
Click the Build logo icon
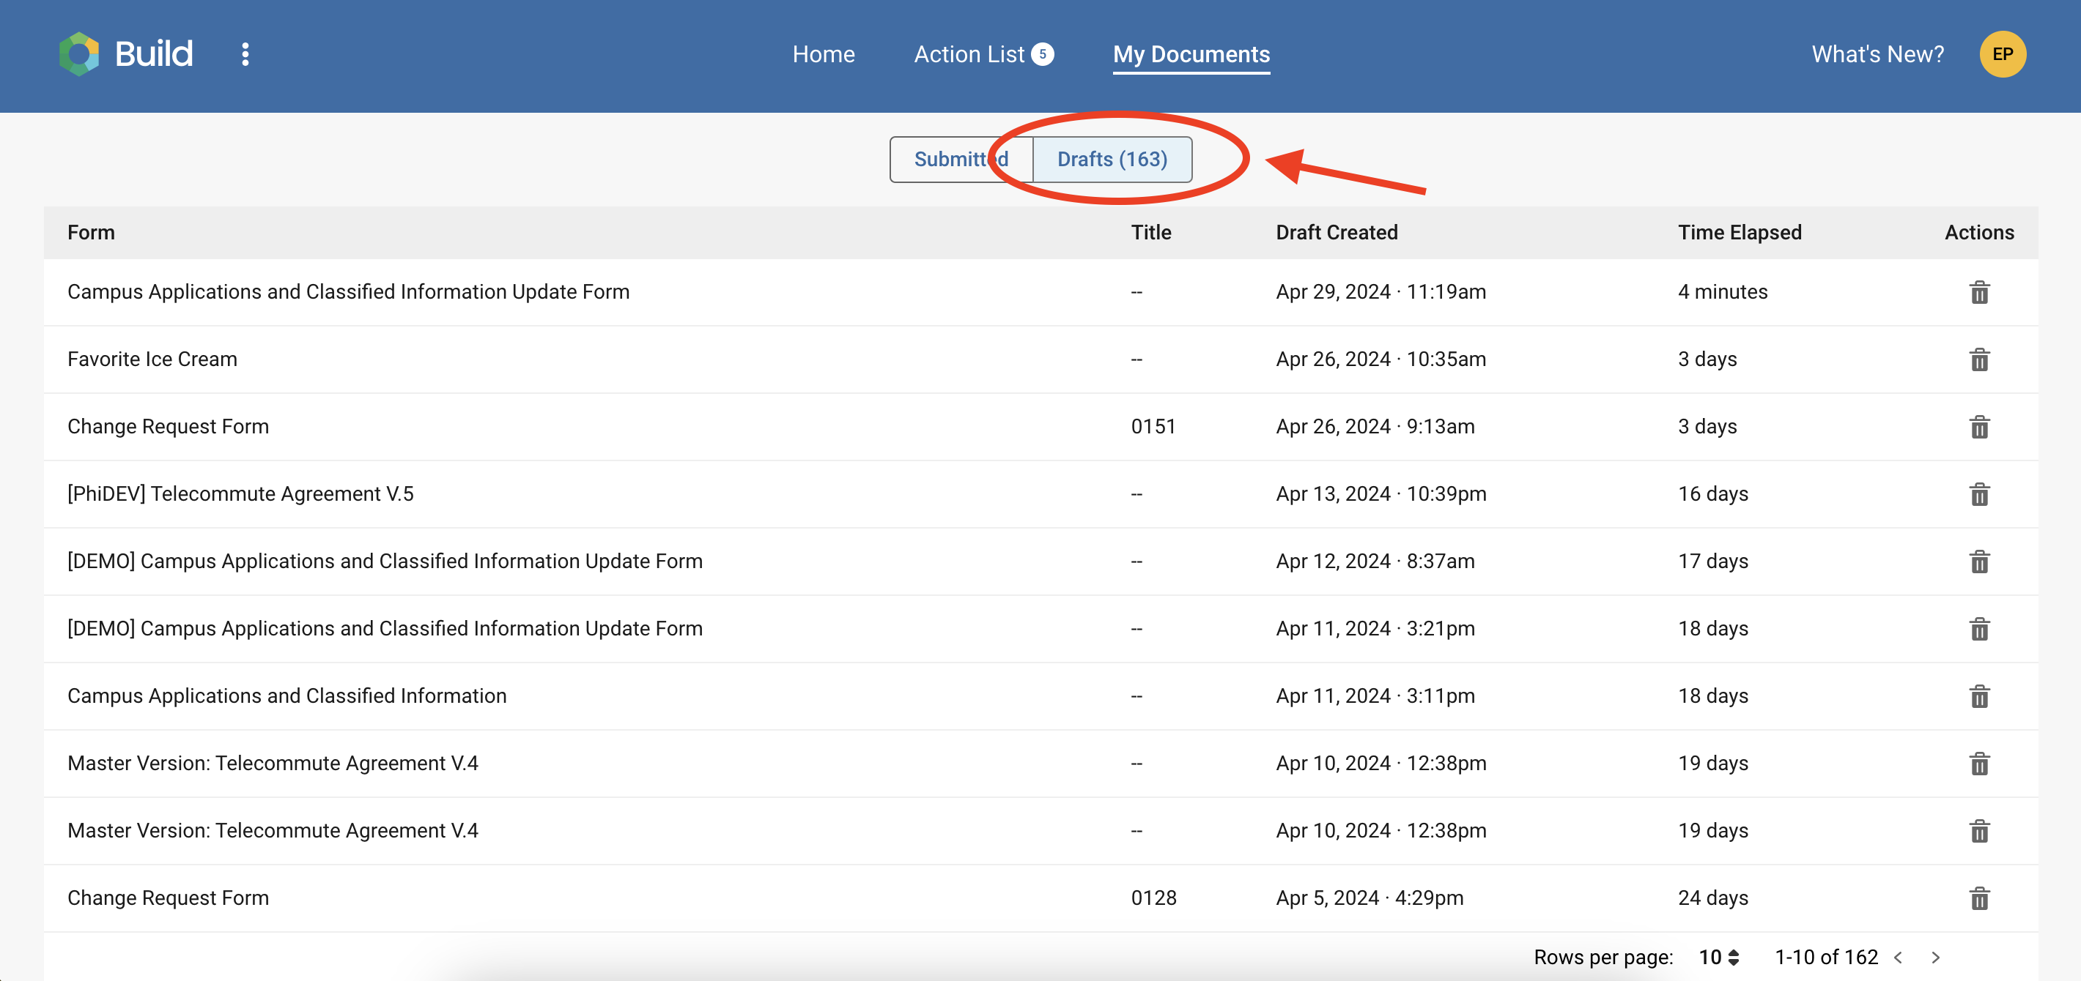(x=79, y=54)
